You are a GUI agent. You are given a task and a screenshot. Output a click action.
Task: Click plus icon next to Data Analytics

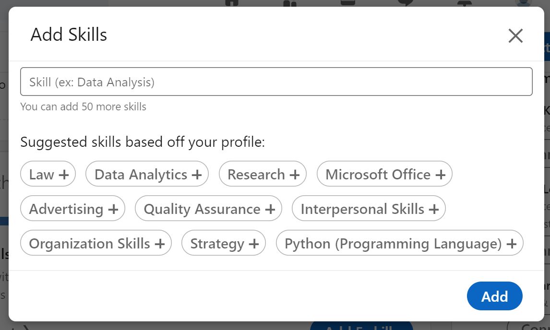point(196,175)
